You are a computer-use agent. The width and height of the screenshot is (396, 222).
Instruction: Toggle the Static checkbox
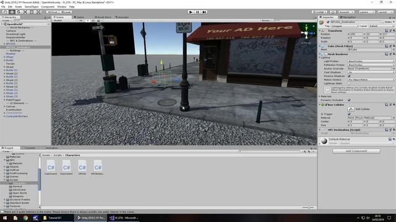pyautogui.click(x=383, y=22)
